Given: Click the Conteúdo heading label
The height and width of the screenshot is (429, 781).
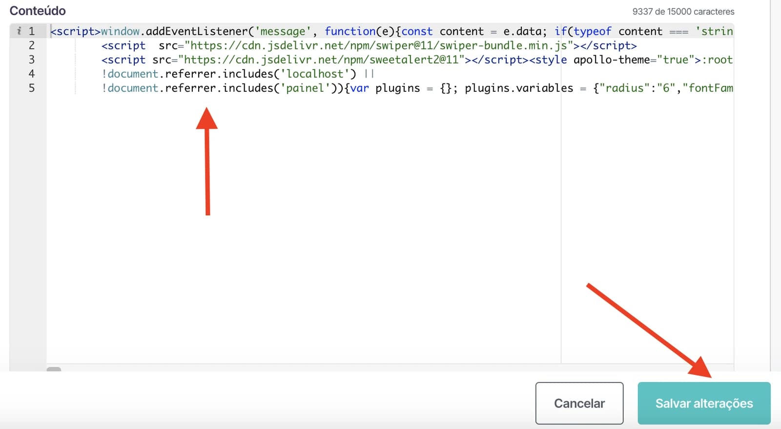Looking at the screenshot, I should point(38,11).
